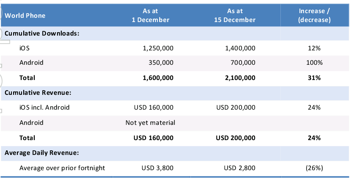The width and height of the screenshot is (356, 182).
Task: Click the "Cumulative Revenue:" section heading
Action: [38, 93]
